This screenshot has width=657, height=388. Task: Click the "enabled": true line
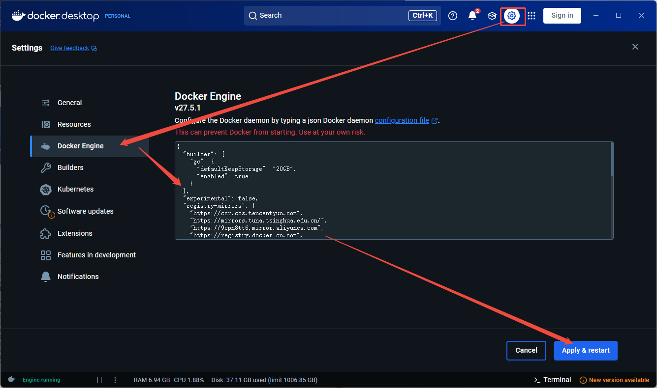coord(222,176)
